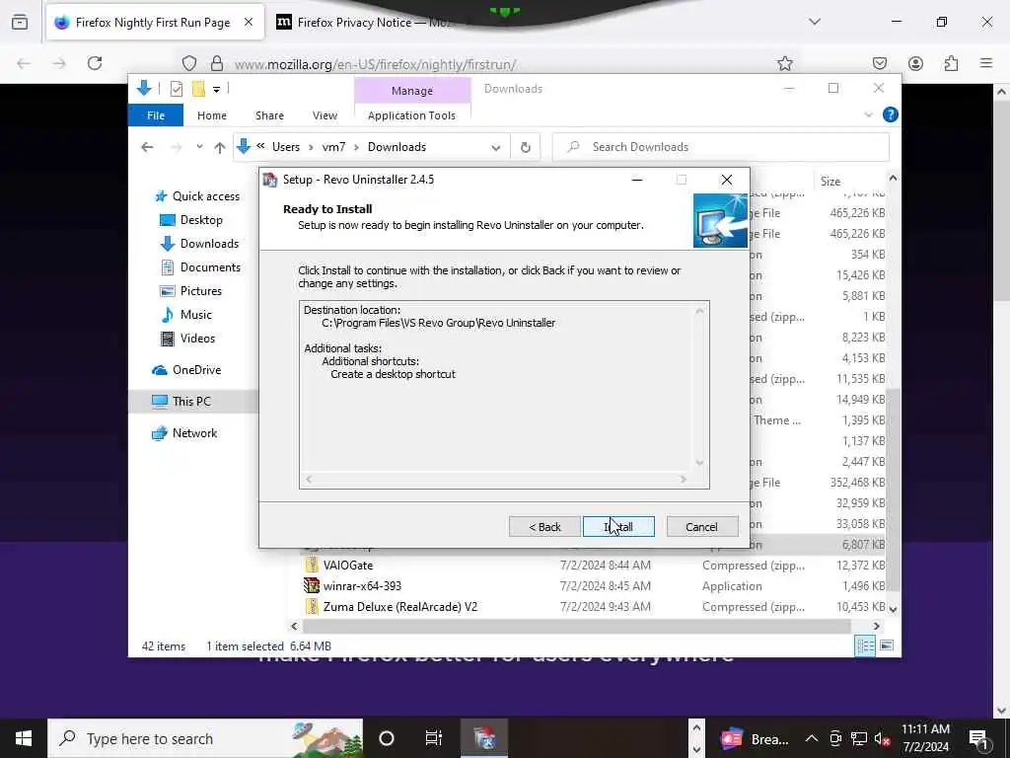The width and height of the screenshot is (1010, 758).
Task: Open Firefox application menu
Action: click(x=986, y=63)
